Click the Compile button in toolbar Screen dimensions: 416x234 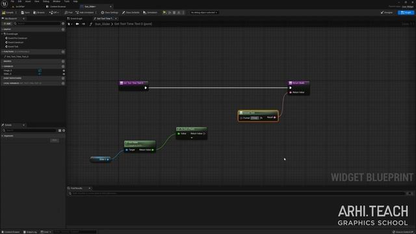tap(8, 12)
